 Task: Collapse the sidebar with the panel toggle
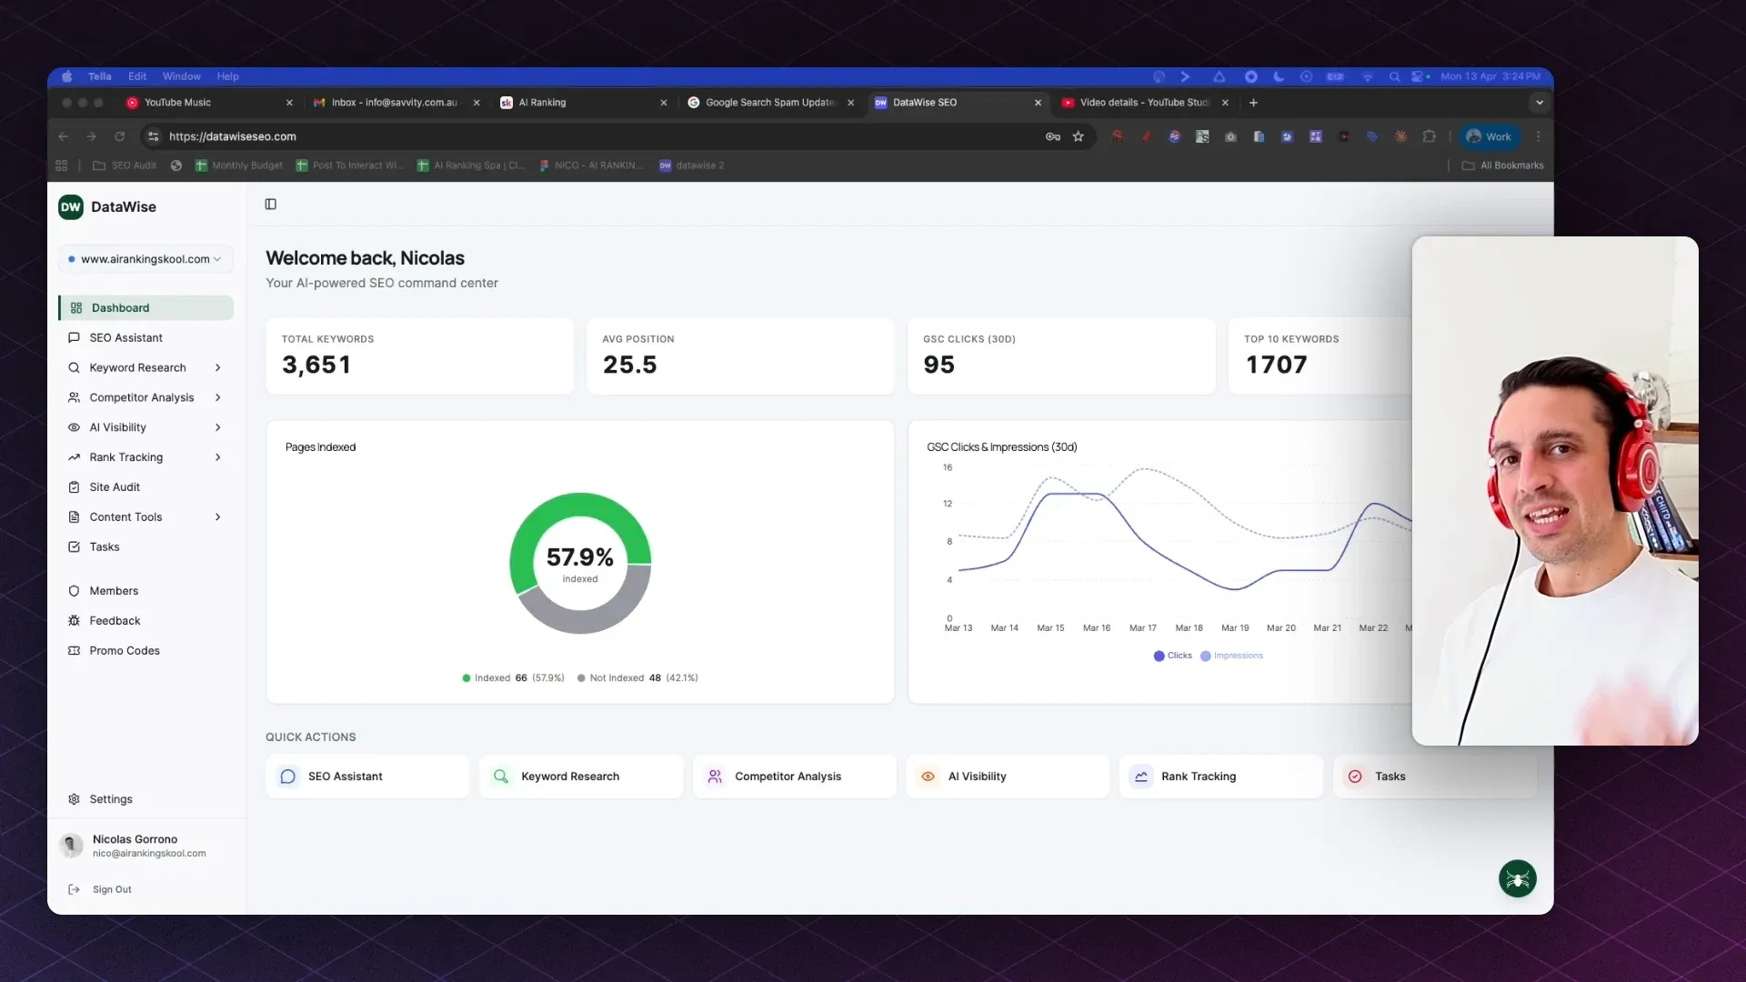point(270,204)
